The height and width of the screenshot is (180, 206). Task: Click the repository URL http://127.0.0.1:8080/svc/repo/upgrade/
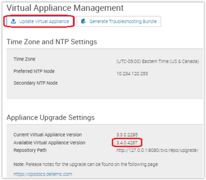(157, 150)
